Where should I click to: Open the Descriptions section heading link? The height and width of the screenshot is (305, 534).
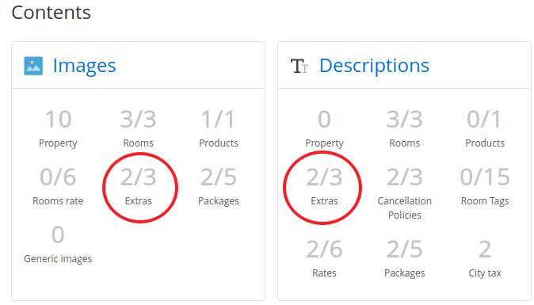click(x=374, y=66)
